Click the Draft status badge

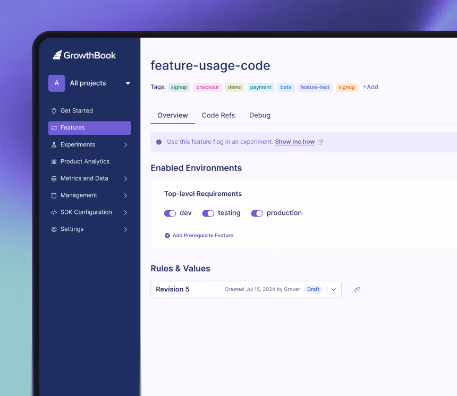pyautogui.click(x=314, y=289)
